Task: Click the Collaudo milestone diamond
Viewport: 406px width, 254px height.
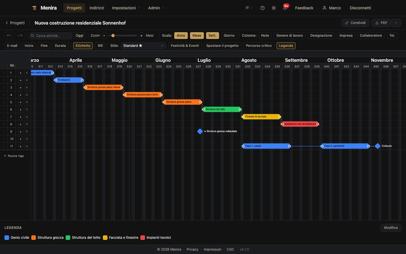Action: [x=378, y=146]
